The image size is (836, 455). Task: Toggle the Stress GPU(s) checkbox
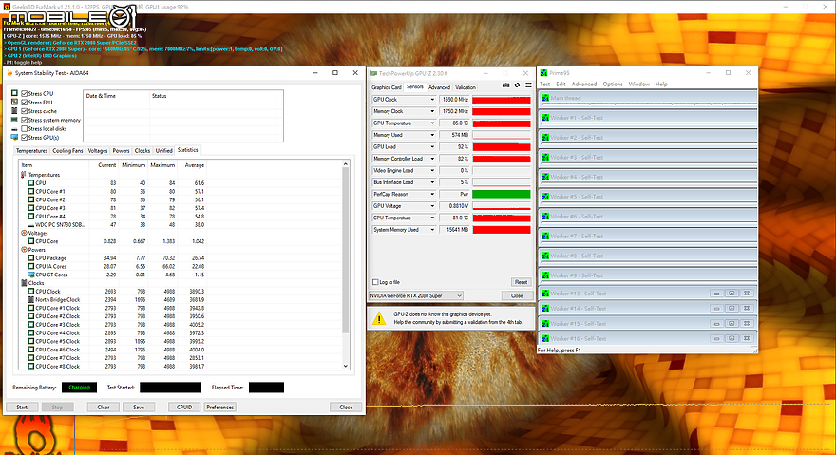click(25, 138)
